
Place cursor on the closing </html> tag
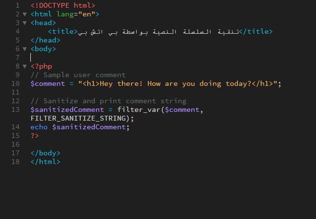pos(45,162)
